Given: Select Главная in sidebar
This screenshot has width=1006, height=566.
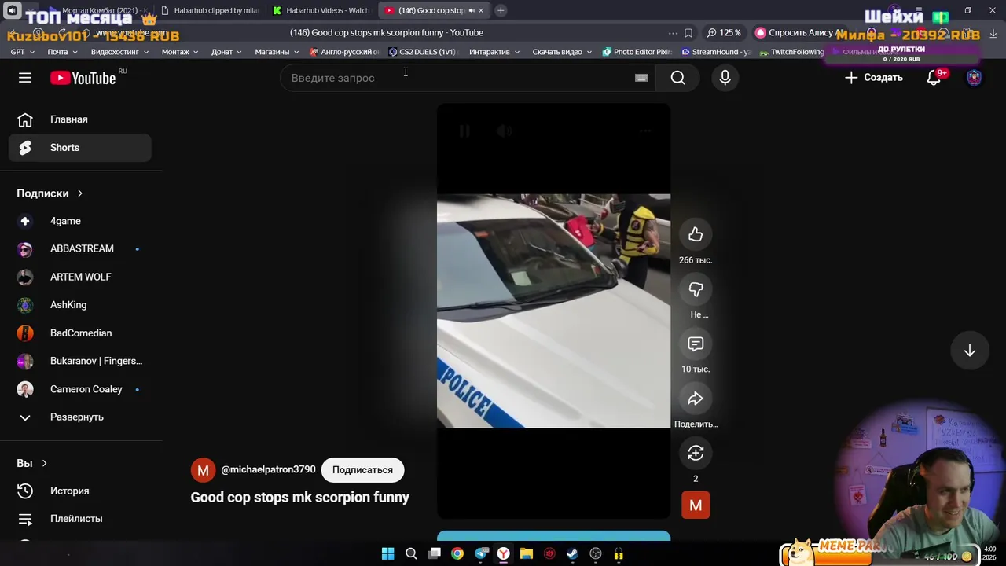Looking at the screenshot, I should click(x=79, y=119).
